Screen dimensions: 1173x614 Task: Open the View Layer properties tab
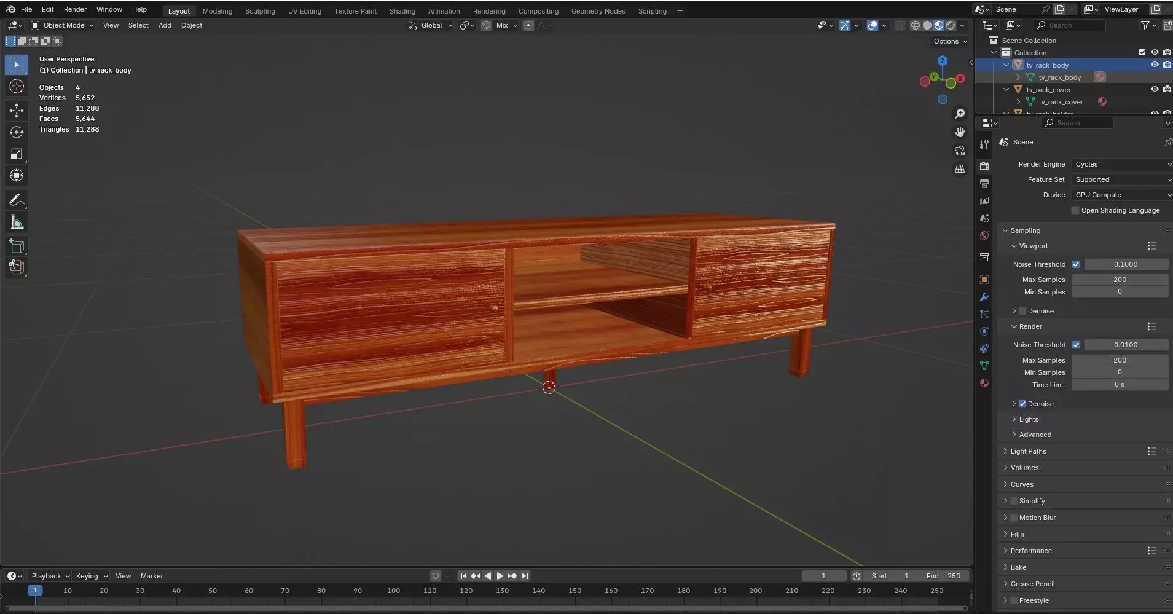click(x=984, y=201)
